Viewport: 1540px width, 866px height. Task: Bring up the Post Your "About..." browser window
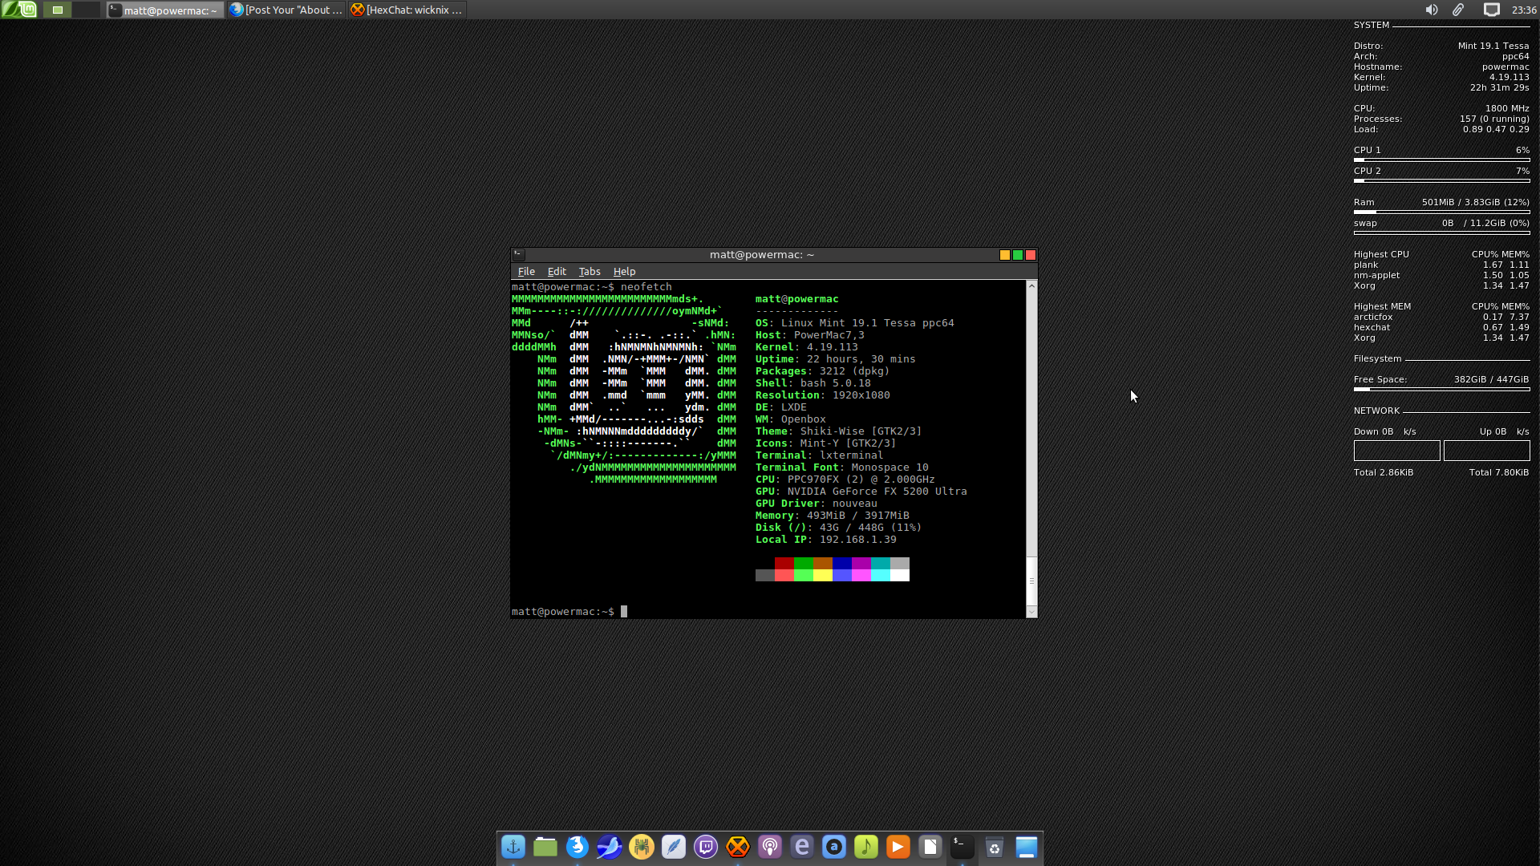pos(286,10)
